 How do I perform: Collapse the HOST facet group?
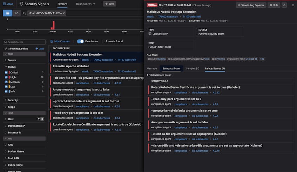(x=24, y=113)
